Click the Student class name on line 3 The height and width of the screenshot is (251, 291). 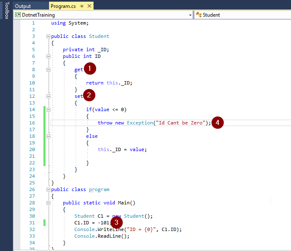click(x=99, y=36)
